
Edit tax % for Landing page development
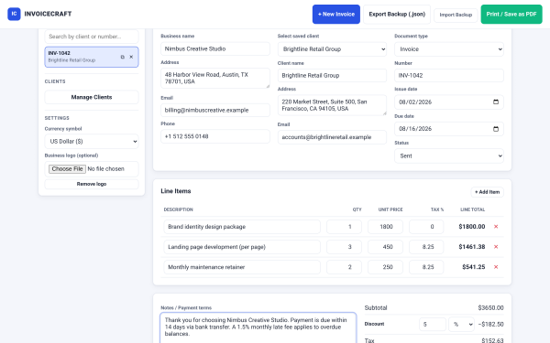(426, 247)
